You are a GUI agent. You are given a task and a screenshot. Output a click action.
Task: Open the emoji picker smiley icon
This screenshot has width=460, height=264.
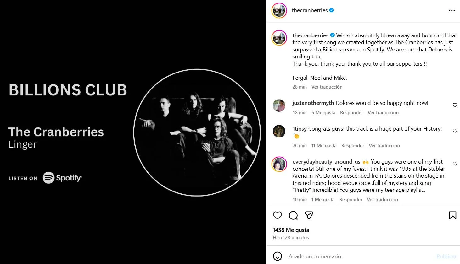click(277, 256)
